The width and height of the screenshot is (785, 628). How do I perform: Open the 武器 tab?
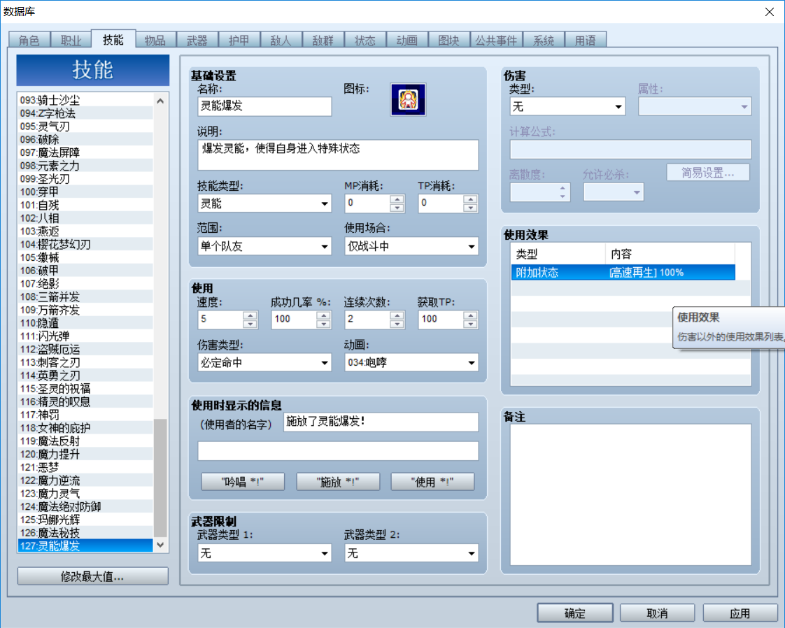pyautogui.click(x=197, y=40)
